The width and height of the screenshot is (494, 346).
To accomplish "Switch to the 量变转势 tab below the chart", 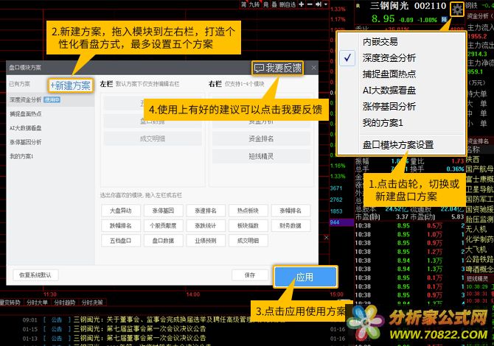I will click(10, 303).
